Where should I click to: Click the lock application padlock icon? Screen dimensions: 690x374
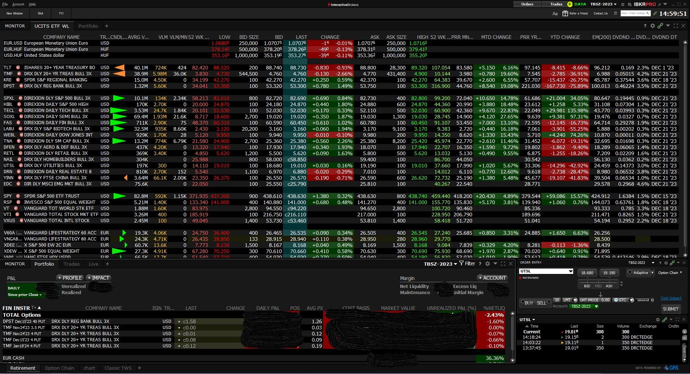[615, 13]
